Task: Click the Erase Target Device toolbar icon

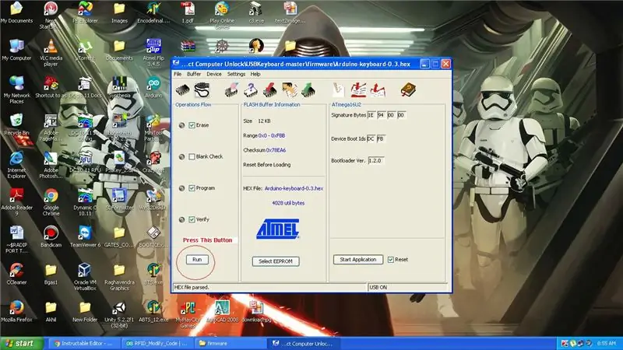Action: point(231,90)
